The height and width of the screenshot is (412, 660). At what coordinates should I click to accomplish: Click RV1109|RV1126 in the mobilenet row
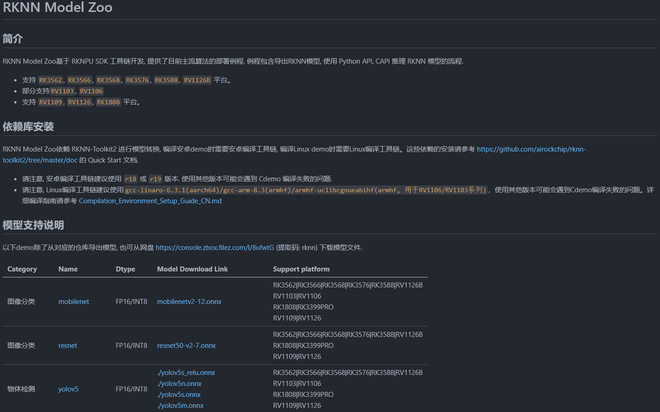click(297, 318)
